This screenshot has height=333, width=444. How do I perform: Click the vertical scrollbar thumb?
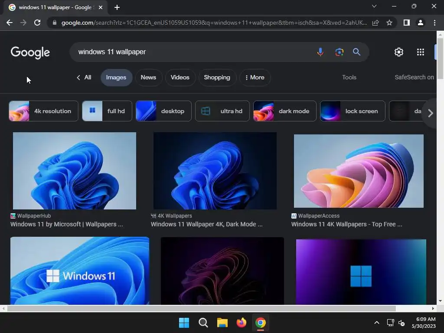[440, 59]
